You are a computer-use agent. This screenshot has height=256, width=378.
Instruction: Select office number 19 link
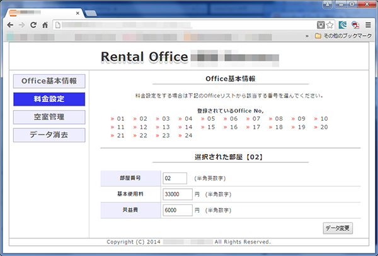coord(299,127)
